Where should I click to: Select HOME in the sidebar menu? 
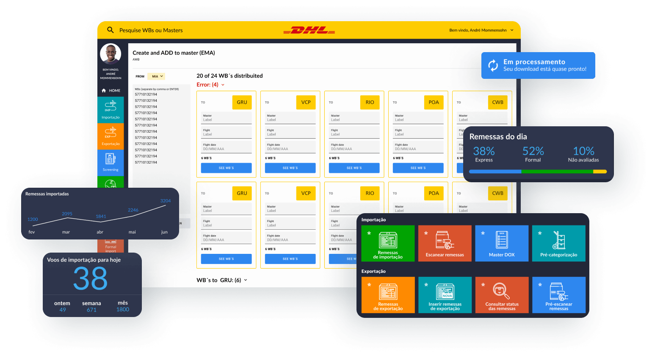point(111,91)
